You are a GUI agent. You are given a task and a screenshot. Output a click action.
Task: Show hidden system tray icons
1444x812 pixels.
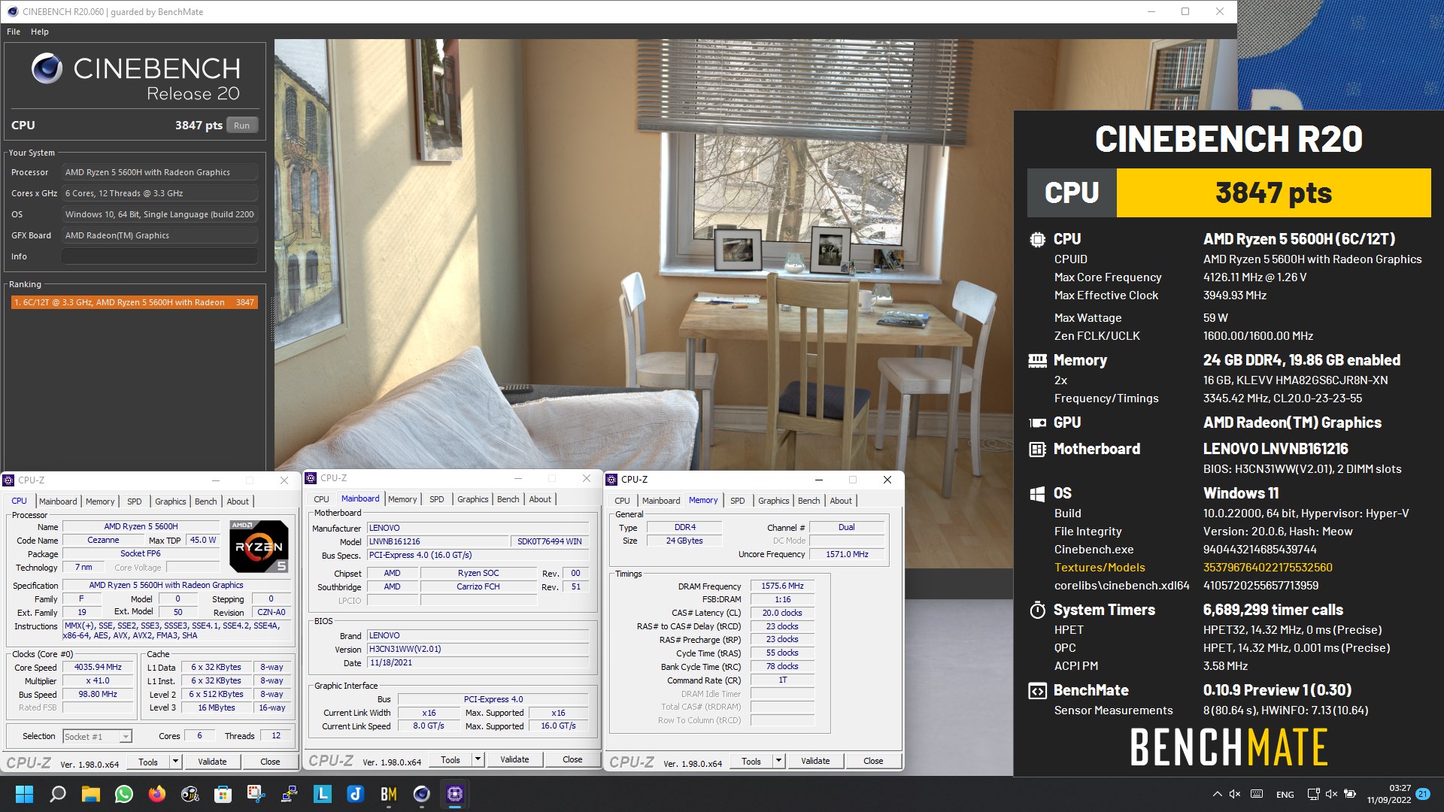(1217, 794)
